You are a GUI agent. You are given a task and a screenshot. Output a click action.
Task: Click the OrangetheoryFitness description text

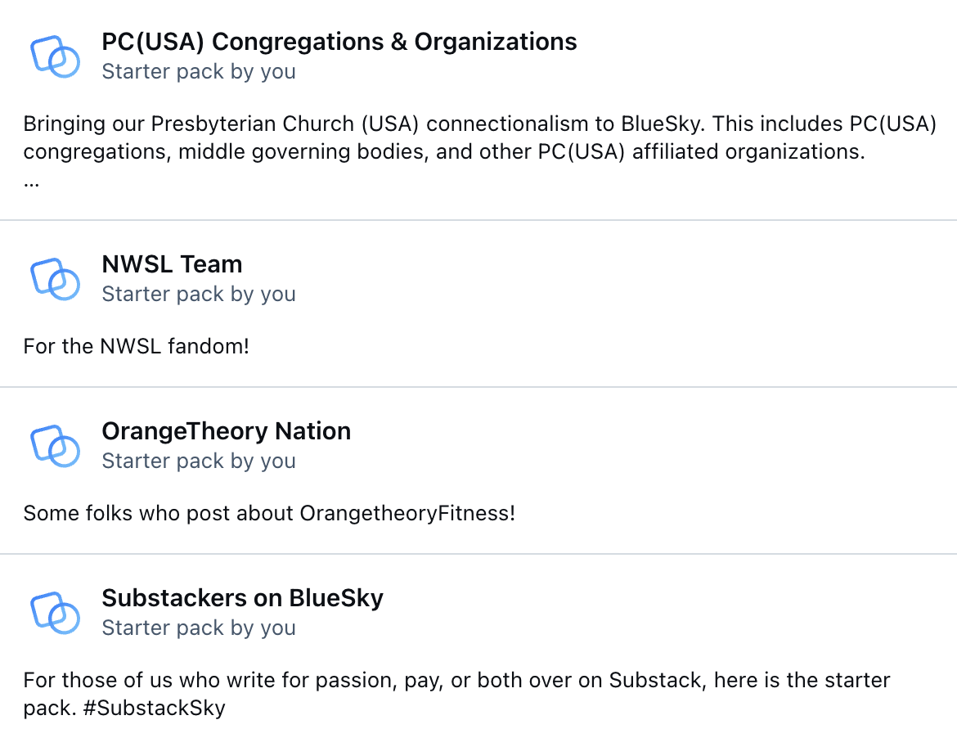[269, 513]
